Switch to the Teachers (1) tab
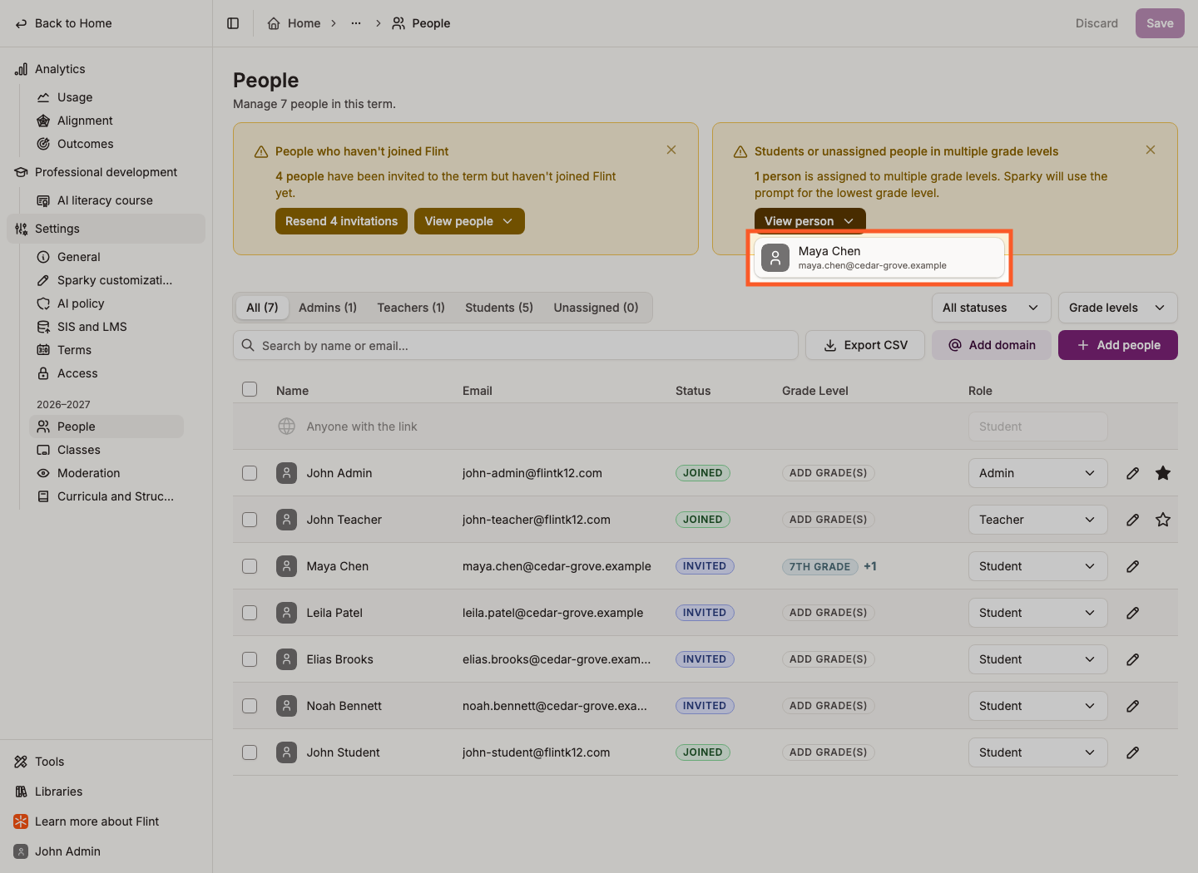 411,308
